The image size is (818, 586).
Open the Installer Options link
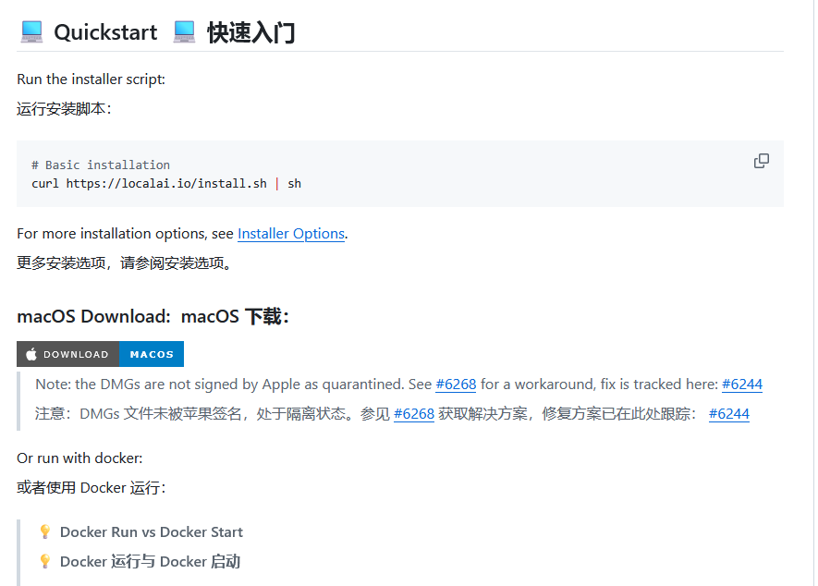pyautogui.click(x=290, y=233)
